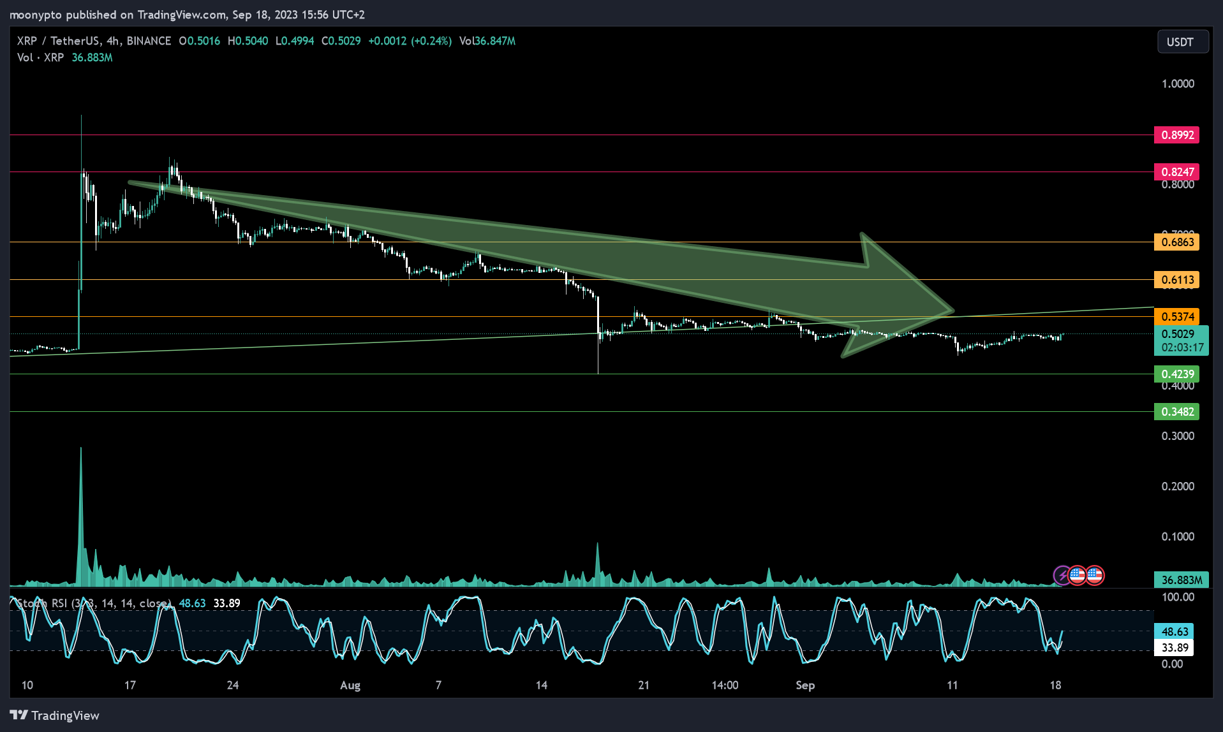The width and height of the screenshot is (1223, 732).
Task: Click the current price label 0.5029
Action: (1178, 333)
